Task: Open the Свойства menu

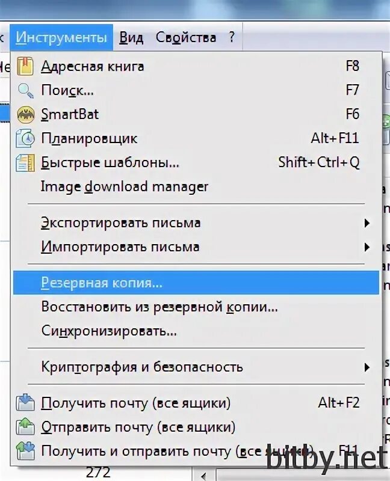Action: point(185,37)
